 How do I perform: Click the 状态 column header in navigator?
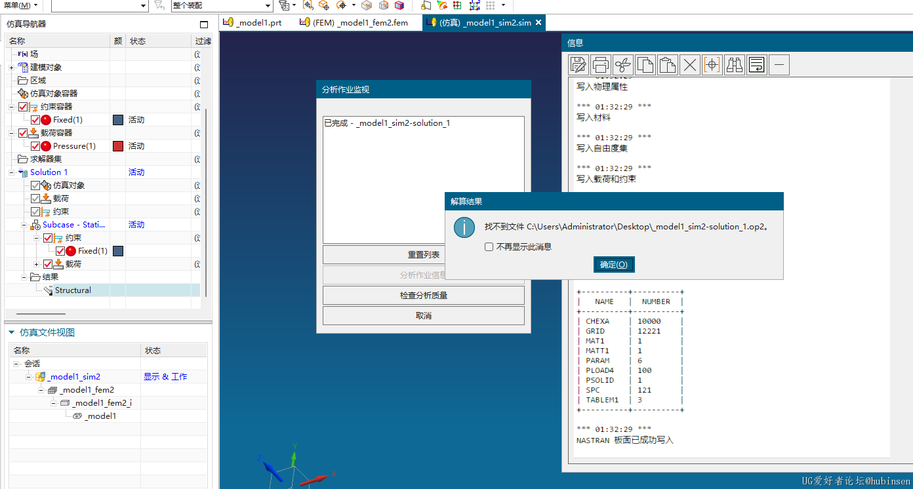tap(159, 41)
